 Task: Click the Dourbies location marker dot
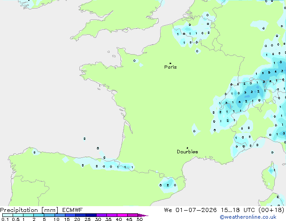tap(187, 148)
